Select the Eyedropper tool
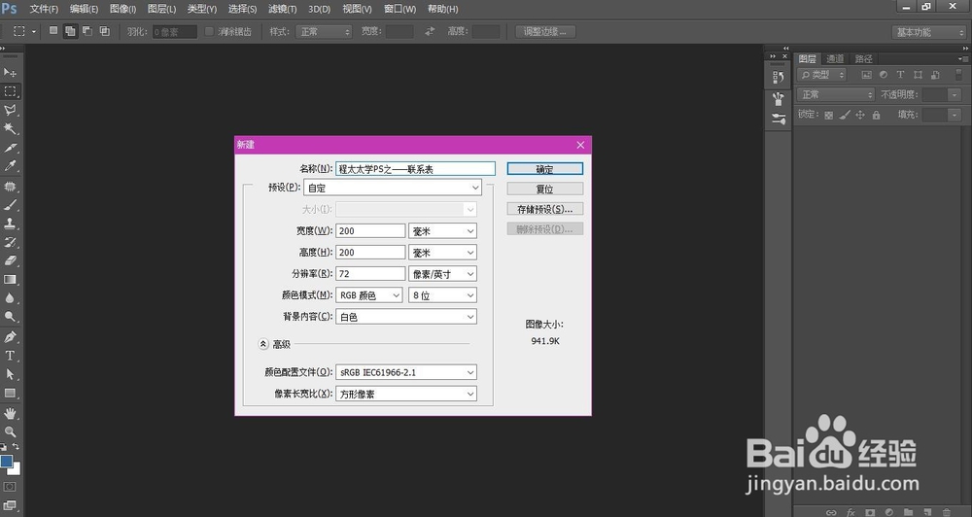Viewport: 972px width, 517px height. (10, 165)
